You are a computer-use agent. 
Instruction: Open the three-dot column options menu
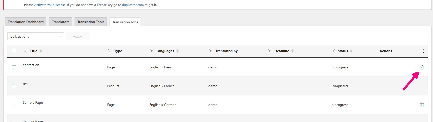(423, 51)
